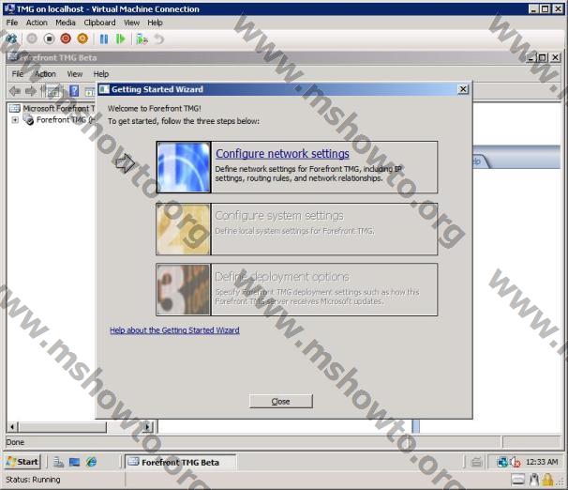
Task: Close the Getting Started Wizard with X
Action: (x=463, y=89)
